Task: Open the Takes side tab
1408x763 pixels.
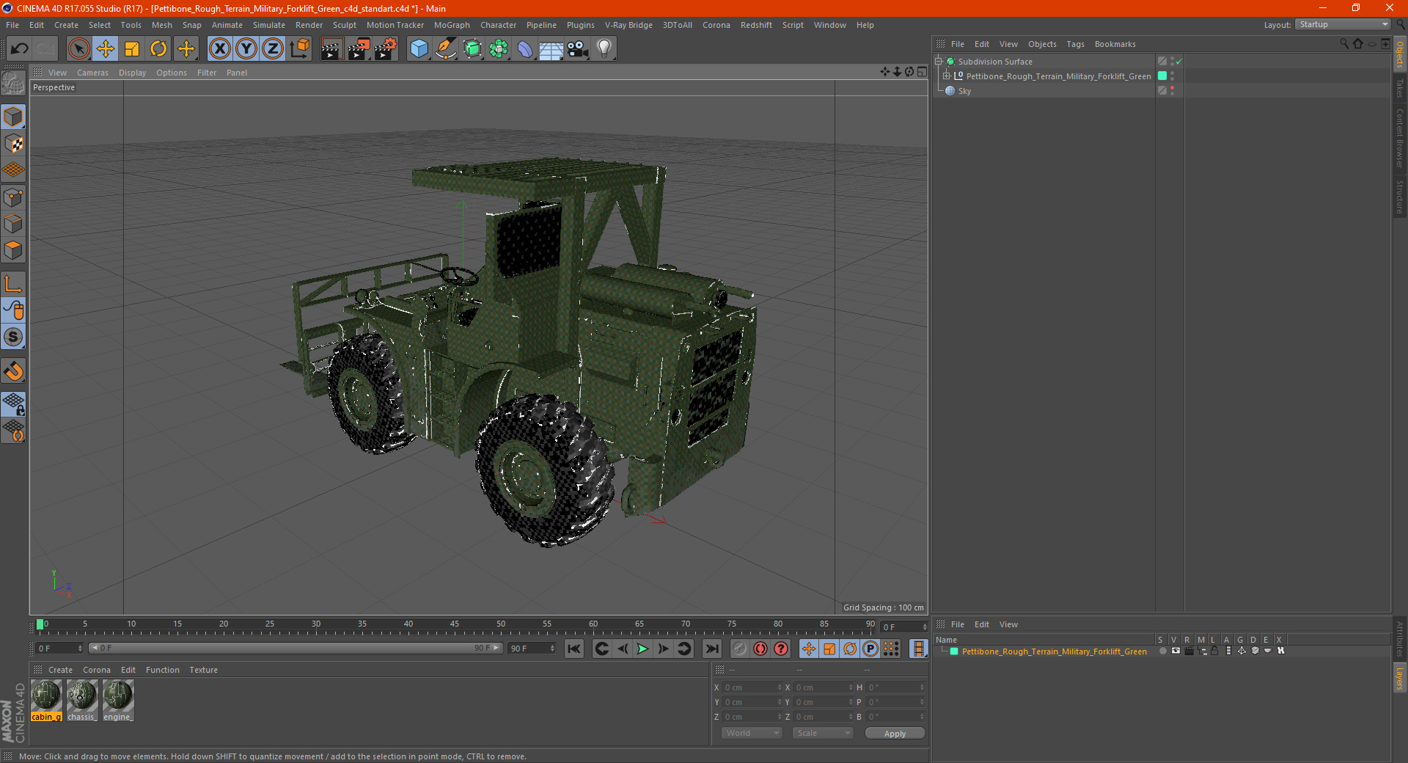Action: point(1399,89)
